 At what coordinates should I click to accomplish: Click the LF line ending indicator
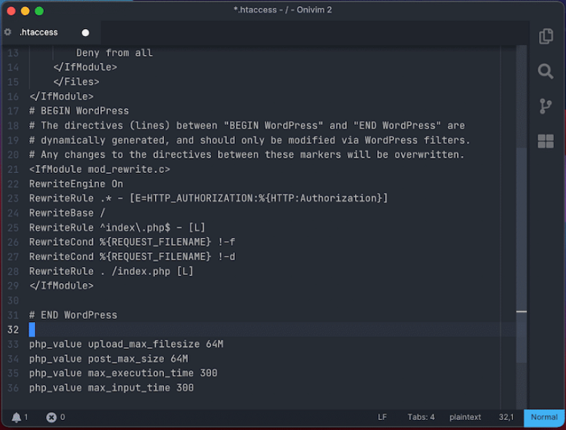click(382, 417)
